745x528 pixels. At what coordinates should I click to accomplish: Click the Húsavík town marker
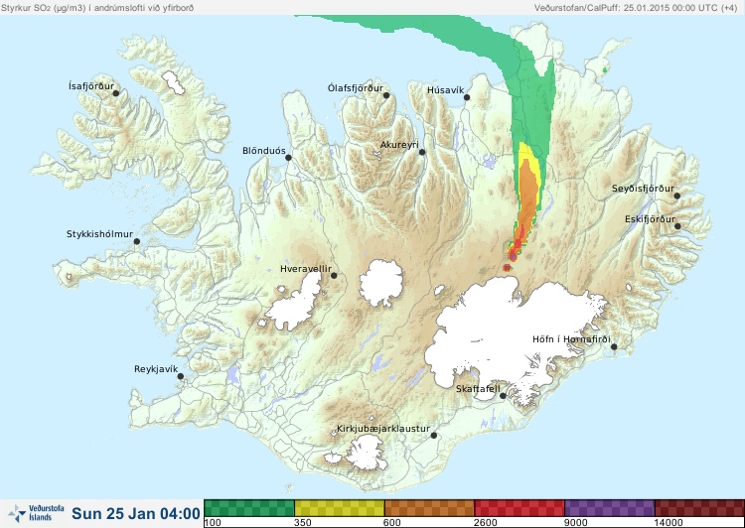467,97
